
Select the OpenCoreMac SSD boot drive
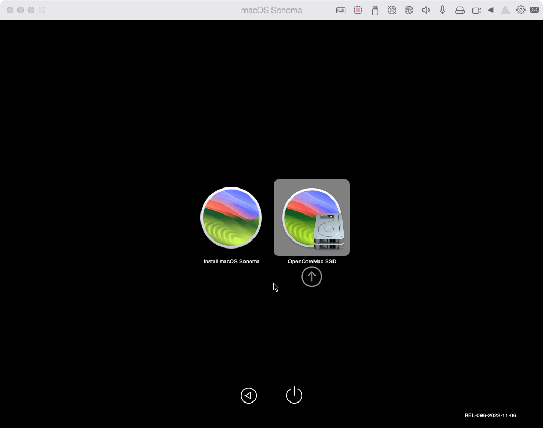(x=312, y=218)
